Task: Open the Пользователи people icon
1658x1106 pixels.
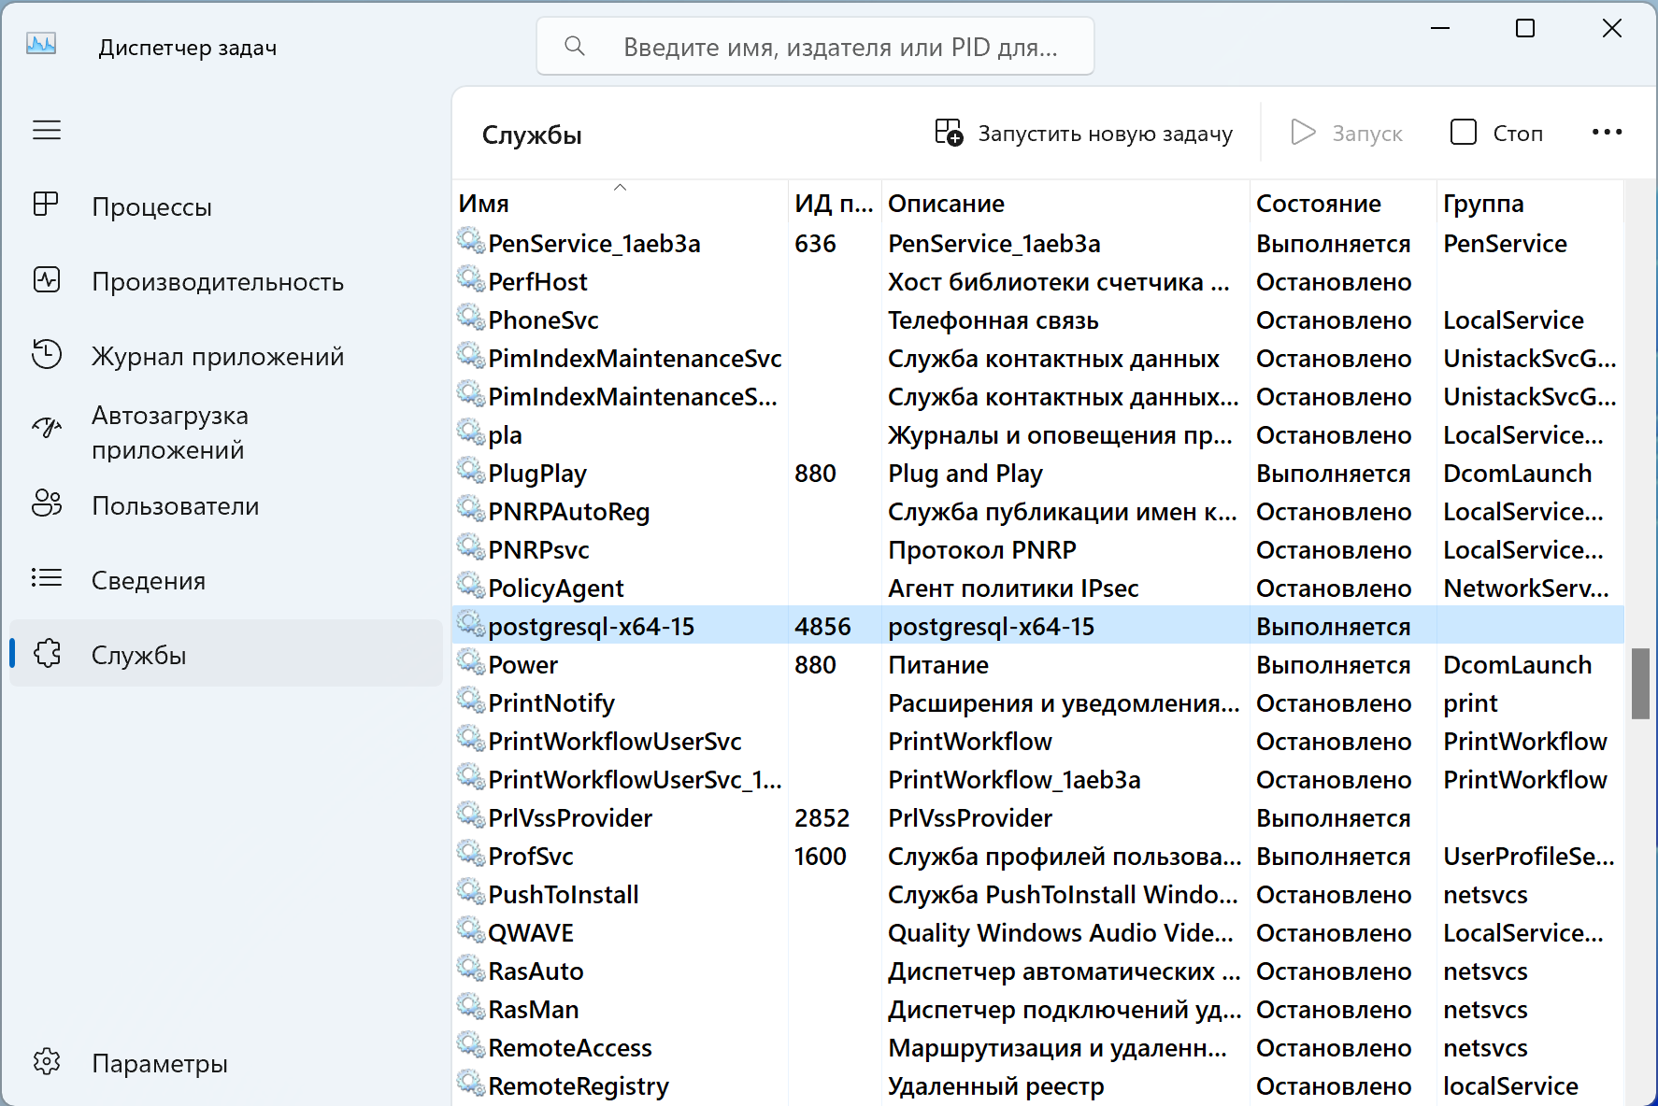Action: [46, 504]
